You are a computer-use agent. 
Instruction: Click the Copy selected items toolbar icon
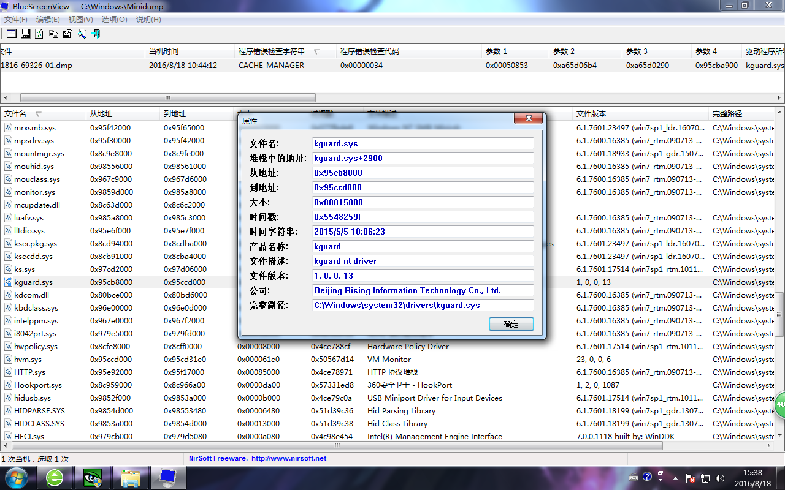53,34
